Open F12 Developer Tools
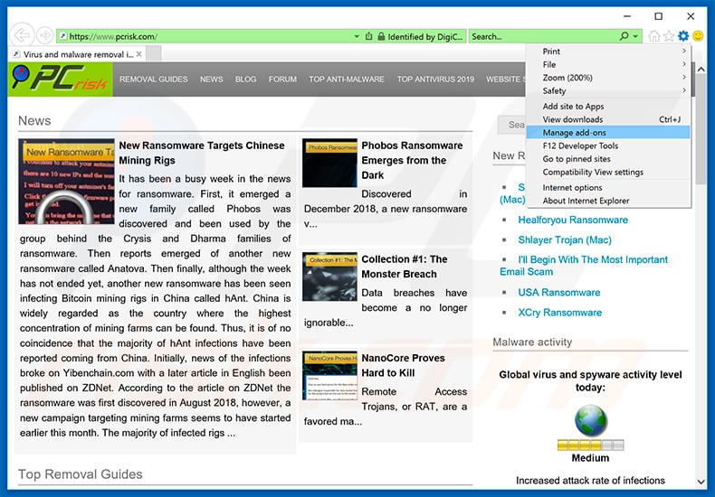Viewport: 715px width, 497px height. pos(608,146)
